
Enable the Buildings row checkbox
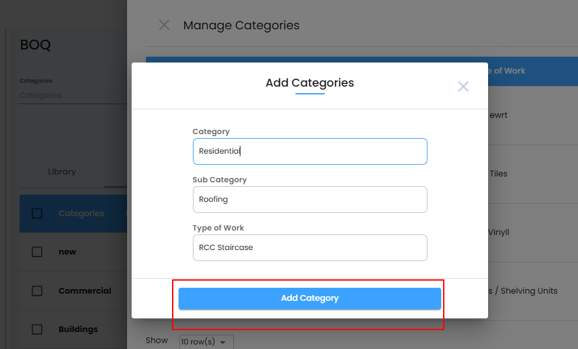click(x=37, y=329)
